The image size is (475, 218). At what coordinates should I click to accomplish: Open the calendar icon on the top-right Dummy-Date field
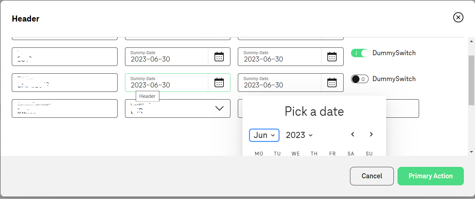point(332,57)
